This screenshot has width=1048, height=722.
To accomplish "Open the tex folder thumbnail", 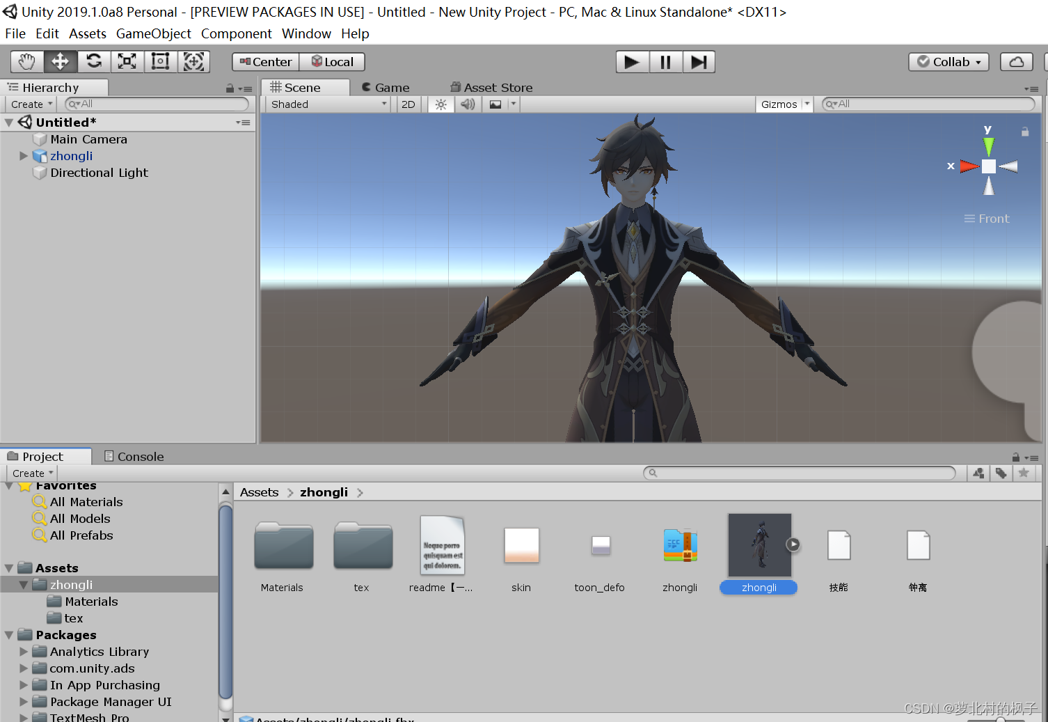I will tap(363, 546).
